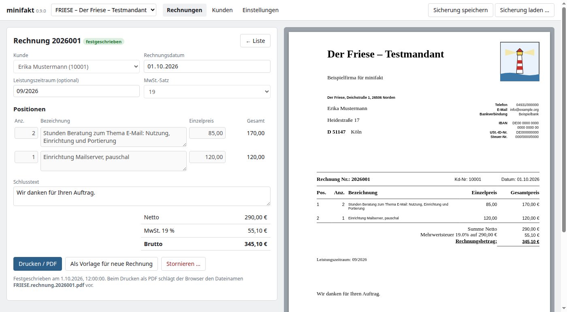Image resolution: width=567 pixels, height=312 pixels.
Task: Click the IBAN value in the preview
Action: pos(525,125)
